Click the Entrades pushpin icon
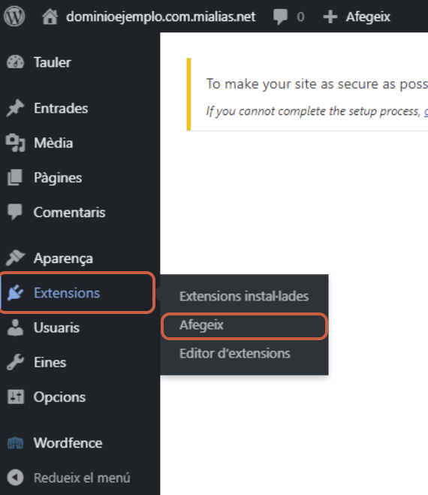 coord(15,108)
